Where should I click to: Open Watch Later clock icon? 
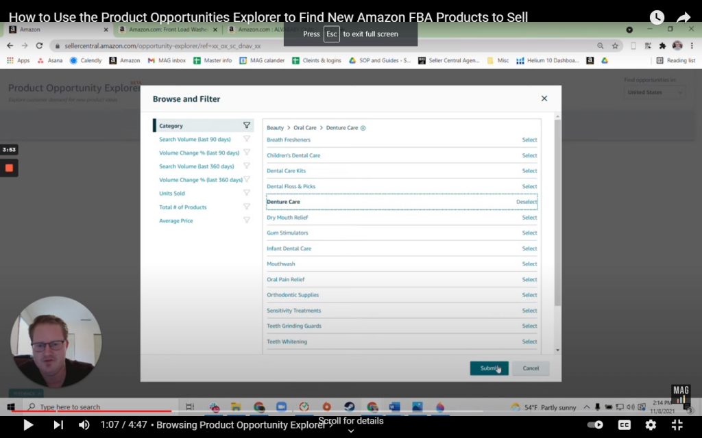pyautogui.click(x=657, y=17)
